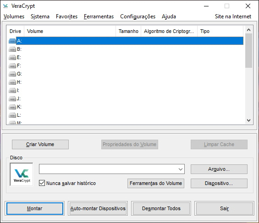Click Auto-montar Dispositivos button
This screenshot has height=223, width=259.
click(98, 208)
